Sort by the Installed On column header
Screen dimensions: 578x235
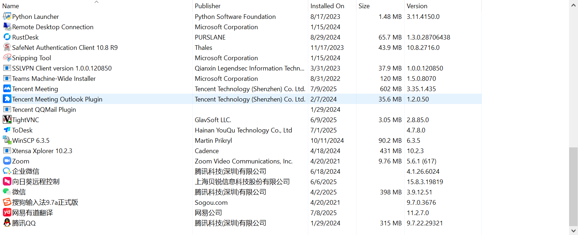pyautogui.click(x=327, y=6)
